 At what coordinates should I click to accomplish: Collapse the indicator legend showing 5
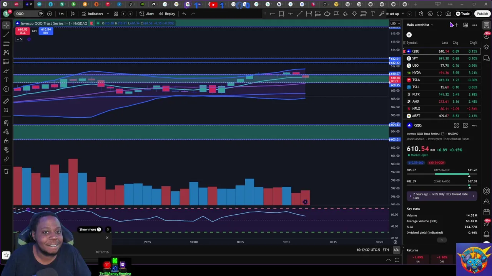coord(19,39)
